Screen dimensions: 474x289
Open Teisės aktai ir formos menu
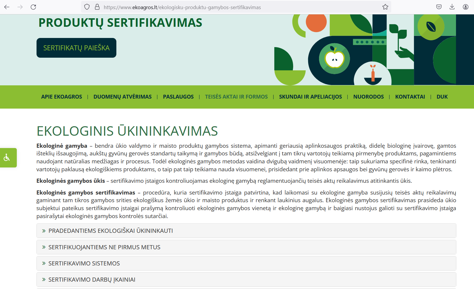pyautogui.click(x=236, y=97)
